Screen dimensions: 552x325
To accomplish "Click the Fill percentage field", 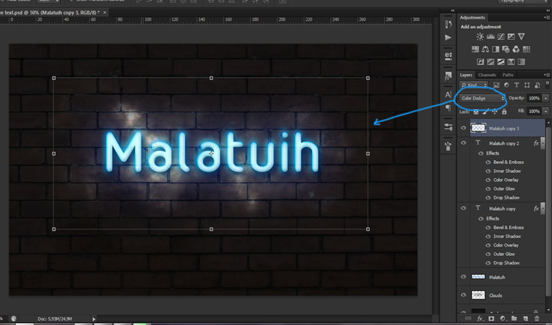I will pyautogui.click(x=534, y=112).
